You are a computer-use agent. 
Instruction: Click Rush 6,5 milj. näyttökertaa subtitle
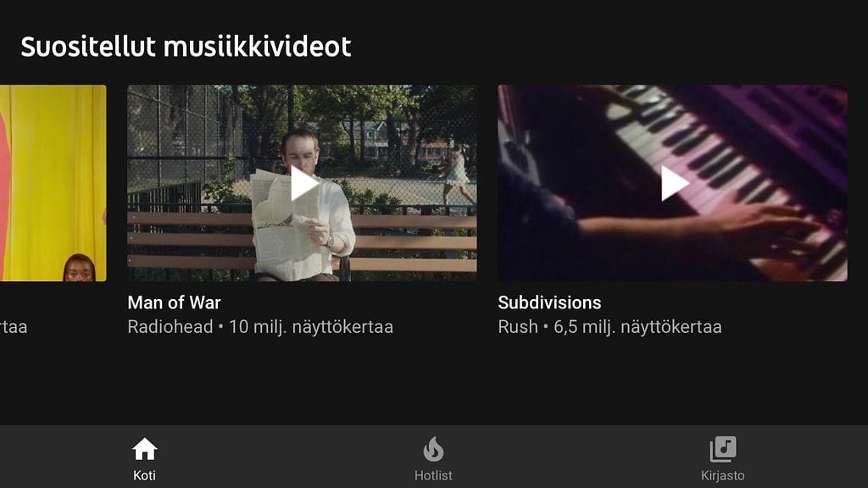click(609, 327)
